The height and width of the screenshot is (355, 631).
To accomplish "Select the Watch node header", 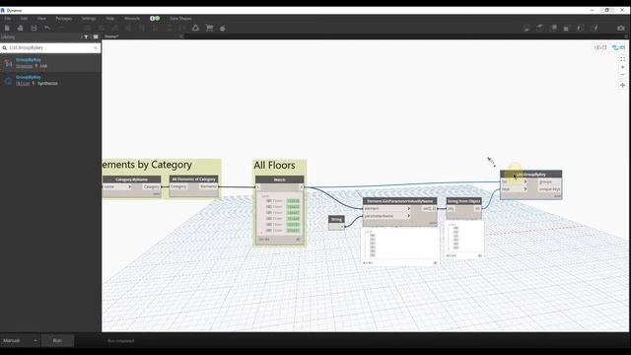I will pos(280,179).
